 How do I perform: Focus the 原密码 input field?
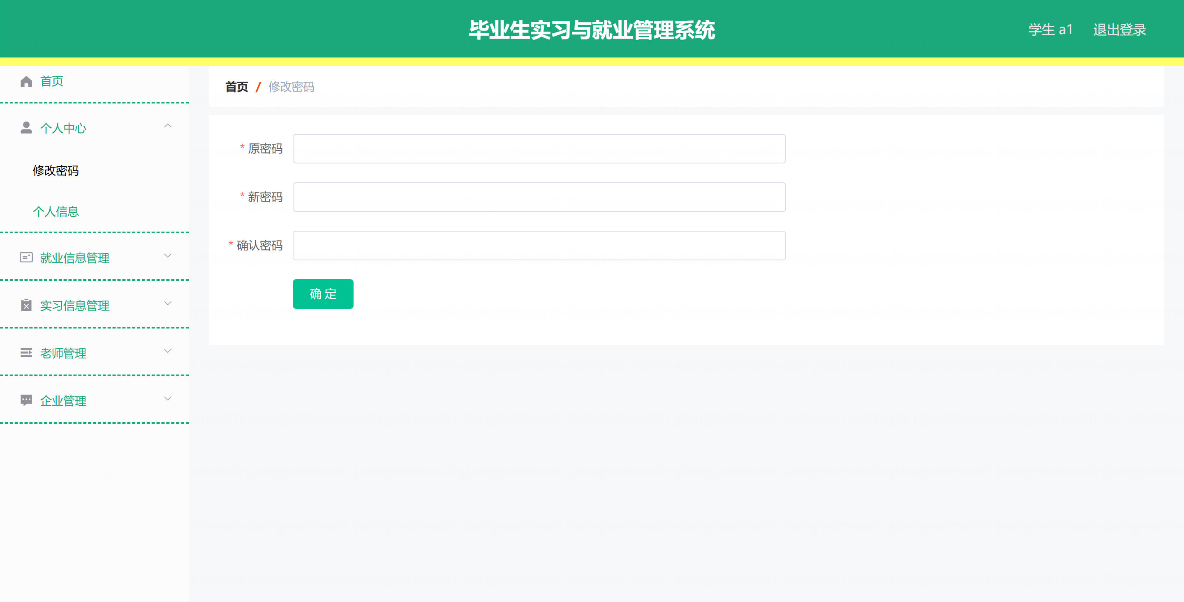click(539, 149)
